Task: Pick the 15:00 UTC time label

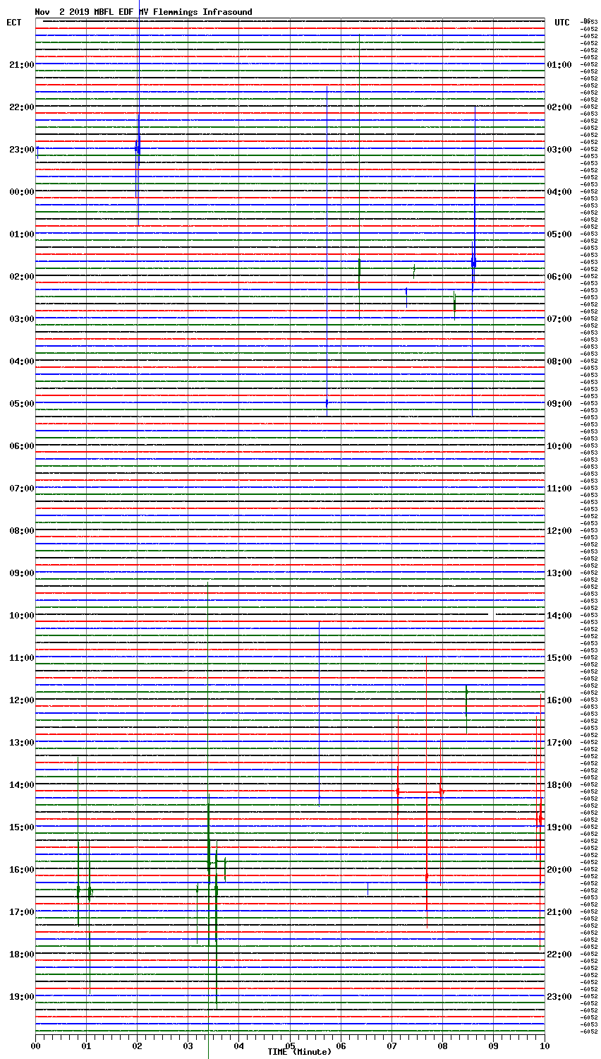Action: pyautogui.click(x=559, y=658)
